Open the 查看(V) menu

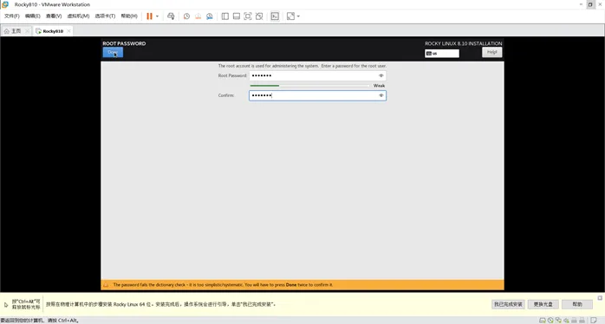point(54,16)
